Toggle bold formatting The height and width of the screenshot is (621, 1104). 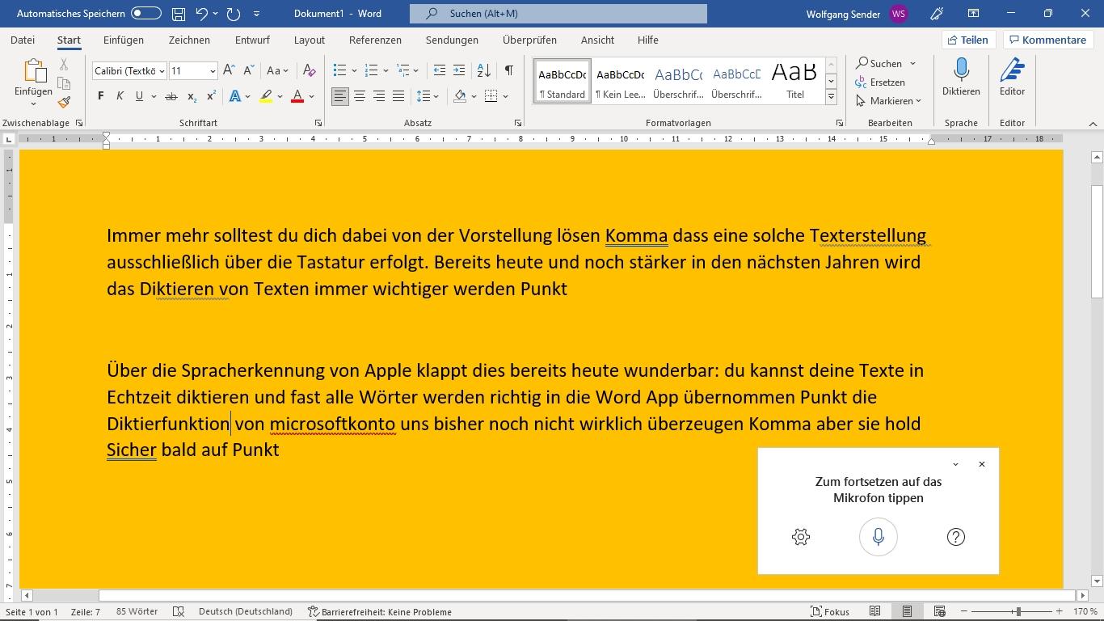pyautogui.click(x=100, y=96)
